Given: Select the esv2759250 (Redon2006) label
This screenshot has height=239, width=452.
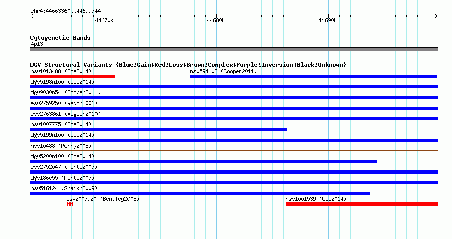Looking at the screenshot, I should 64,103.
